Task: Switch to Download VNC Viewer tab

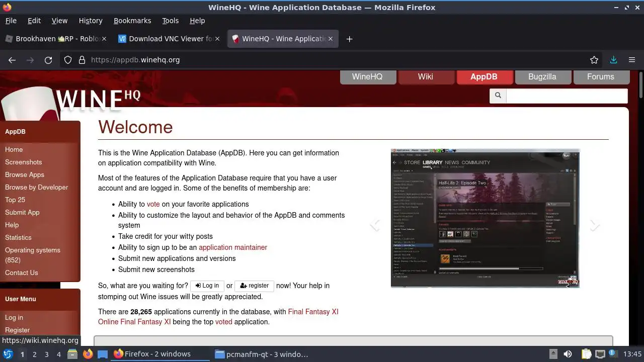Action: (x=170, y=39)
